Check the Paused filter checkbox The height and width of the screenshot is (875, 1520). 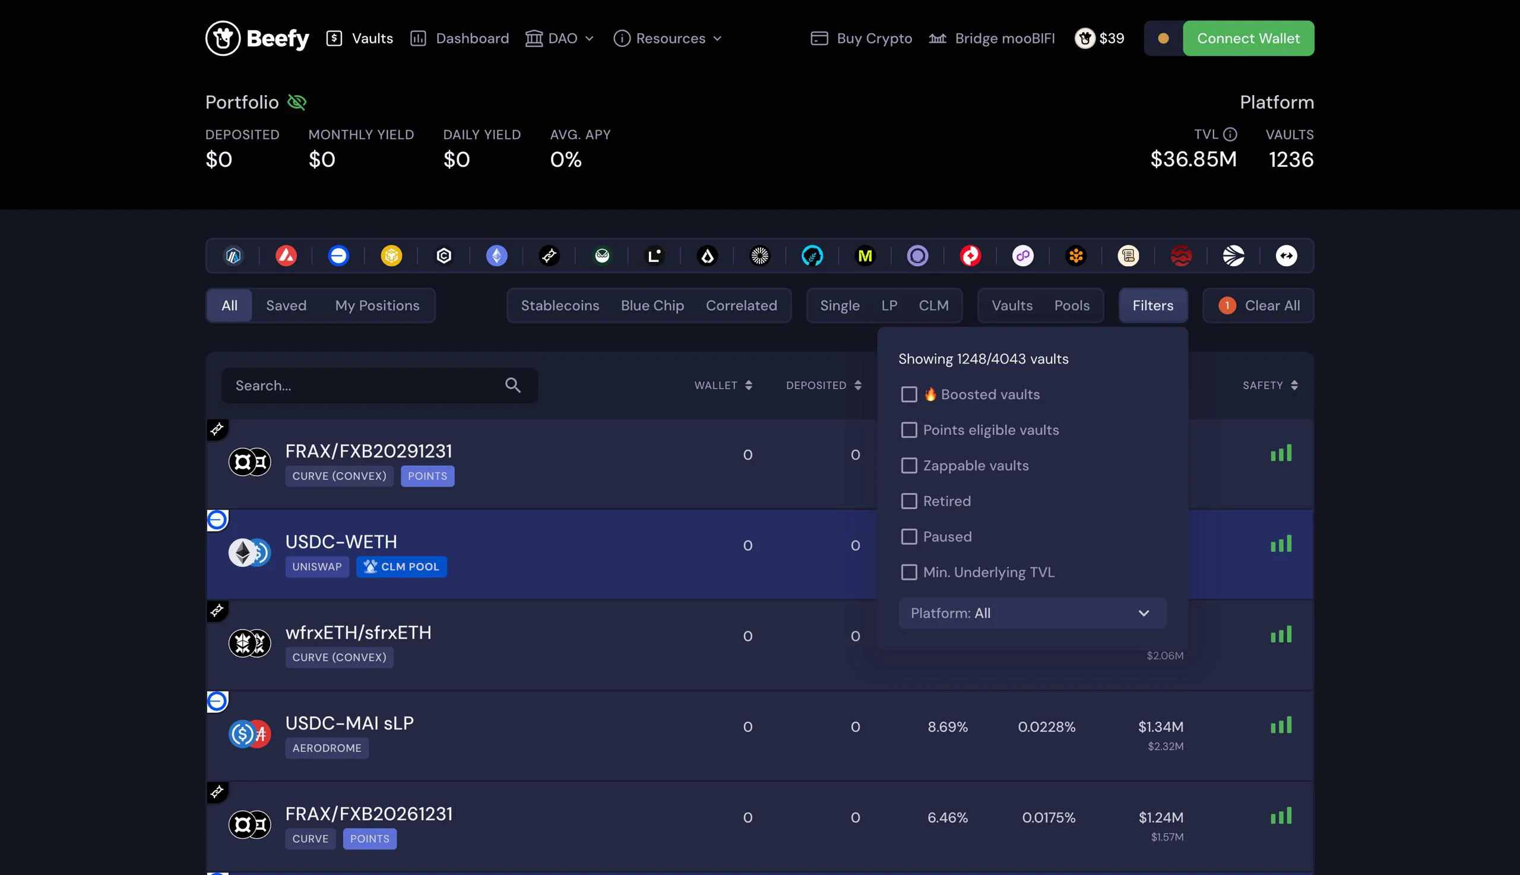[909, 536]
